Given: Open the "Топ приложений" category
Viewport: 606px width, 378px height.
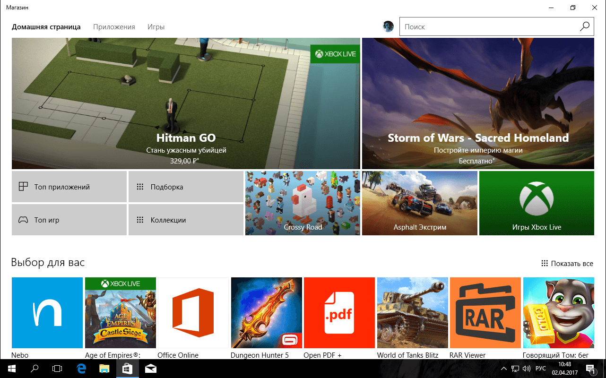Looking at the screenshot, I should pos(69,187).
